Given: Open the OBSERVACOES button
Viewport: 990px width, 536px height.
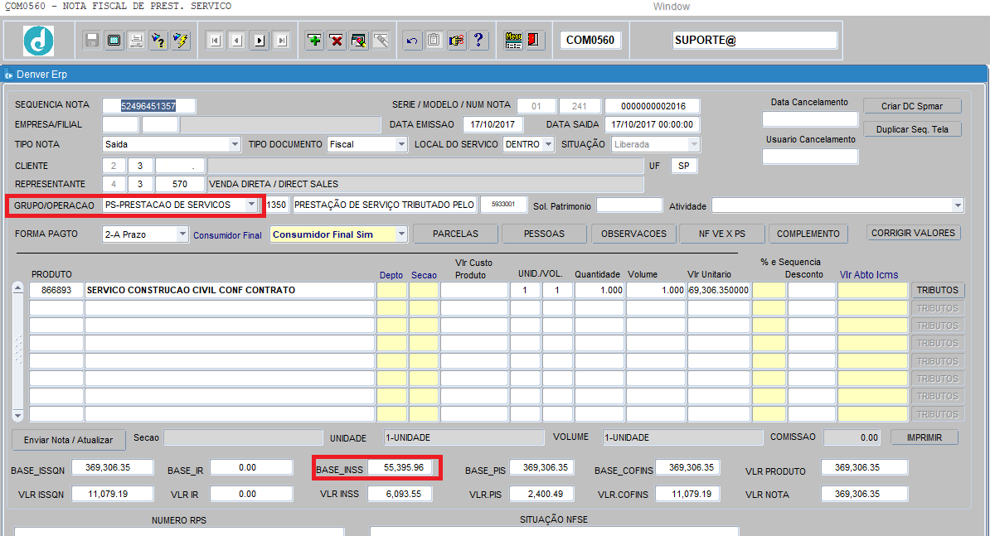Looking at the screenshot, I should 633,234.
